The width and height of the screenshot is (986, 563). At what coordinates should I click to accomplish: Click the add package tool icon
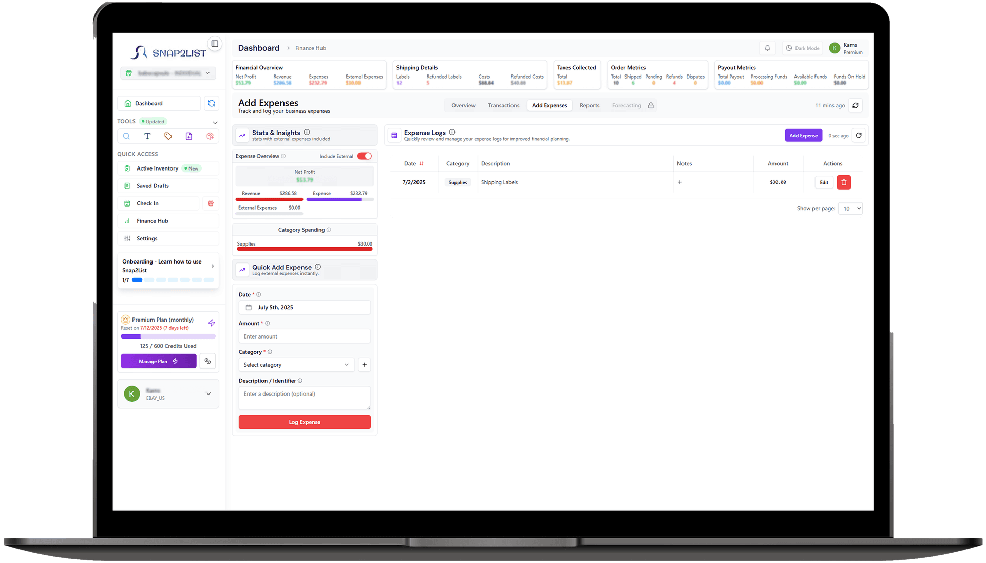pos(210,136)
